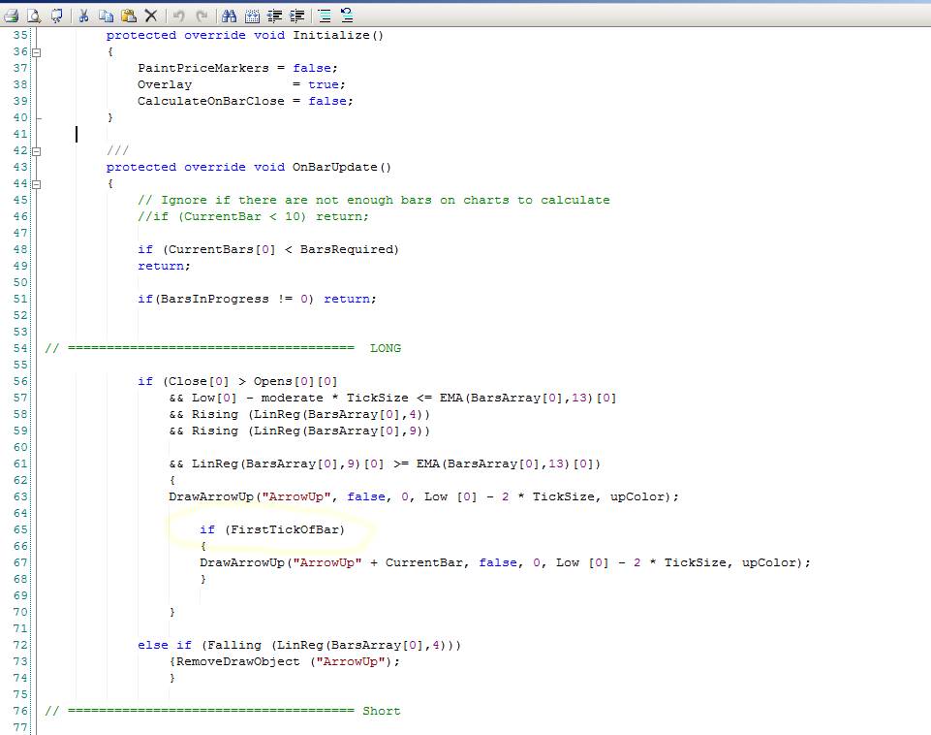931x735 pixels.
Task: Collapse the Initialize method block at line 36
Action: [x=36, y=52]
